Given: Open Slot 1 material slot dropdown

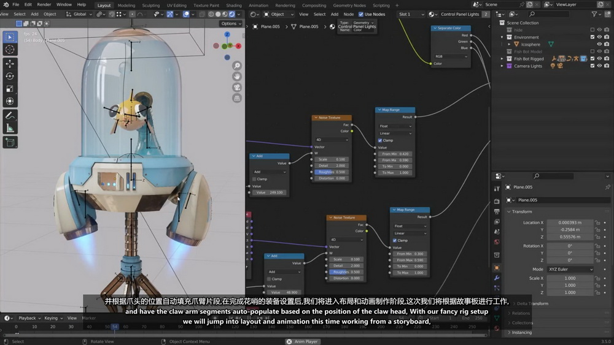Looking at the screenshot, I should click(x=411, y=14).
